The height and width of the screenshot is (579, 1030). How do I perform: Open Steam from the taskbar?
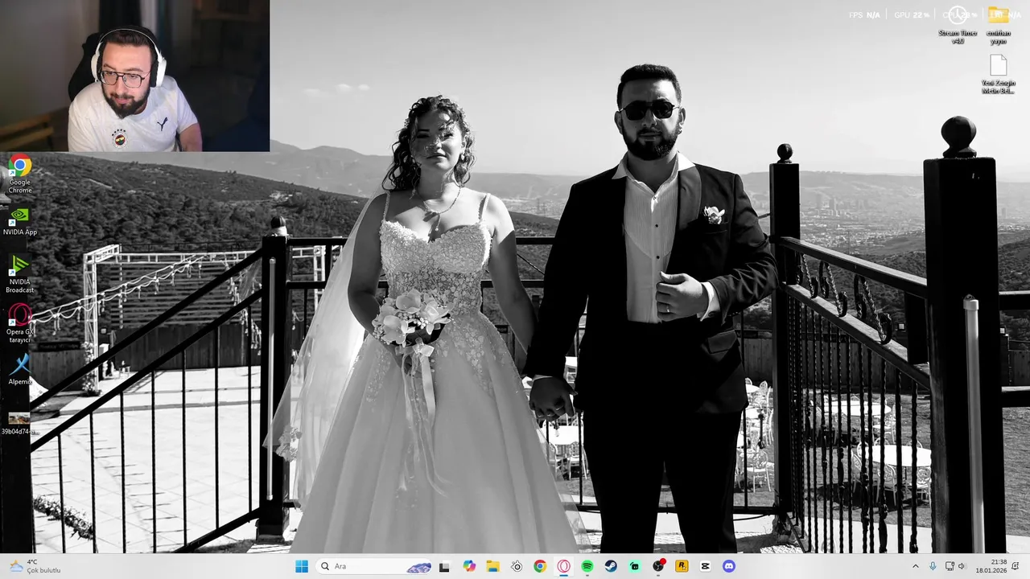click(611, 566)
